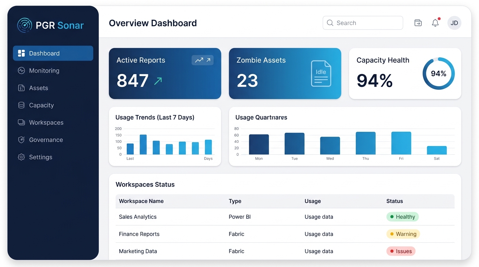Click the tallest bar in Usage Trends chart

point(143,145)
